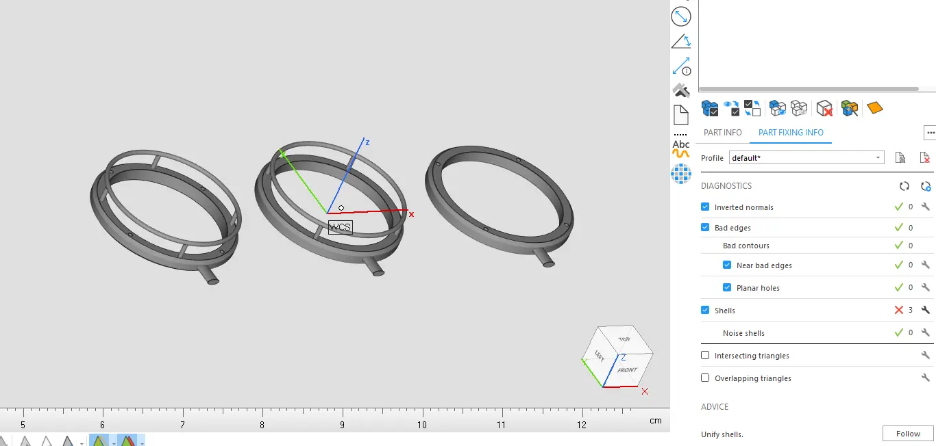The width and height of the screenshot is (936, 446).
Task: Toggle the Planar holes checkbox
Action: coord(727,288)
